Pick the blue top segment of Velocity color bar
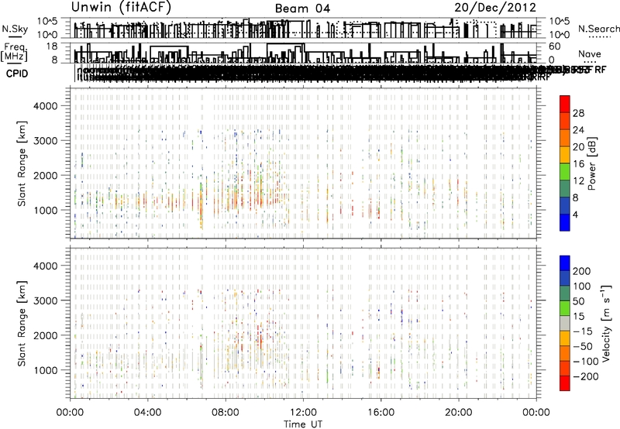 [x=565, y=263]
